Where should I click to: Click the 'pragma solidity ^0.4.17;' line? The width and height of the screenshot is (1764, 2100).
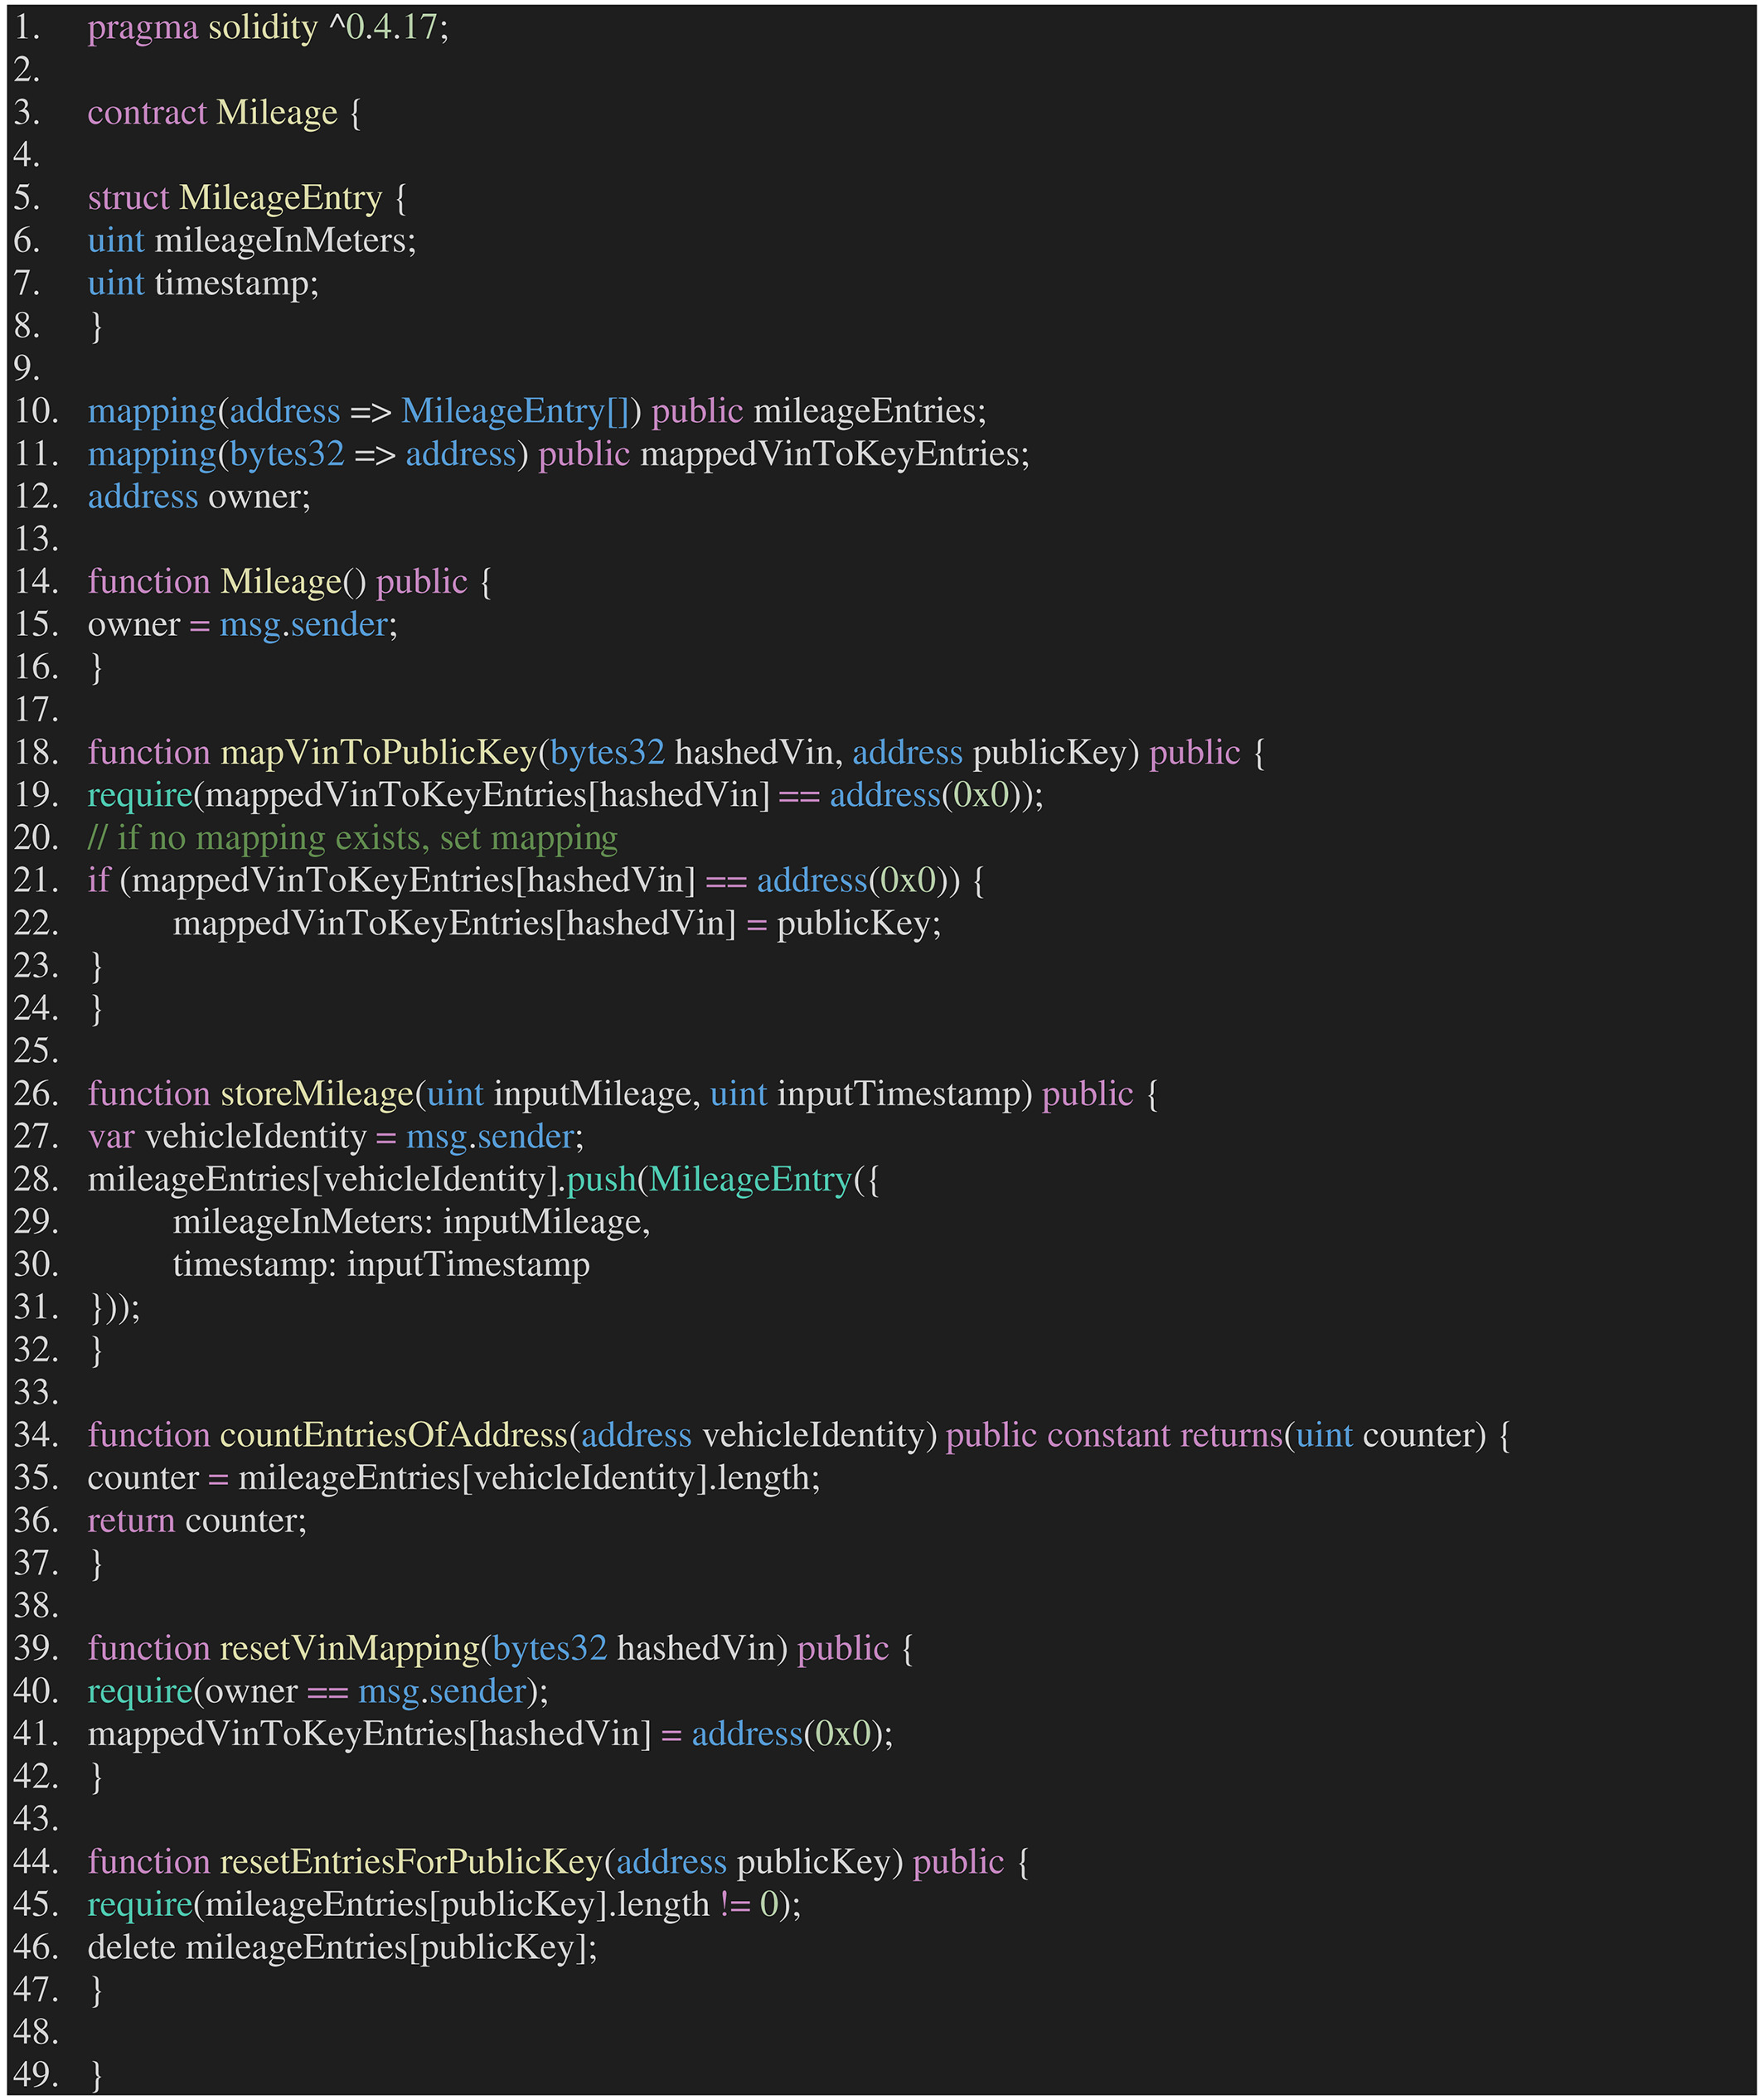(268, 28)
